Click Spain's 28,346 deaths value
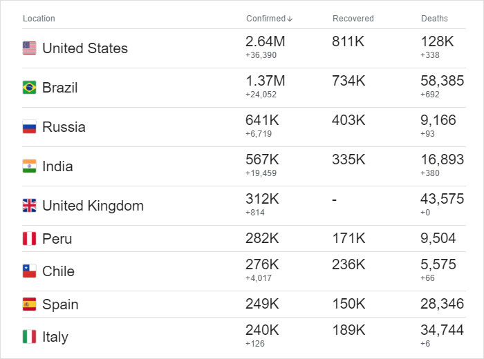This screenshot has height=359, width=484. point(443,304)
